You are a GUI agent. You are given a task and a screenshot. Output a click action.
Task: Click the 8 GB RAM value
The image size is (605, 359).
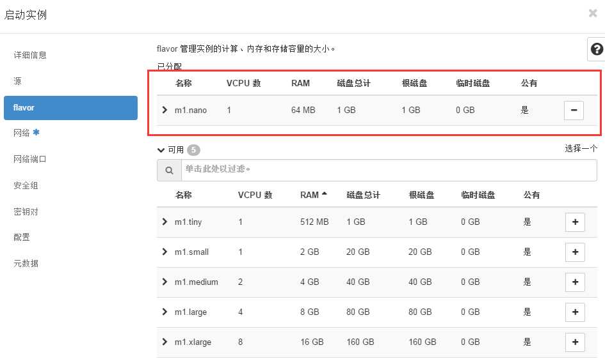pos(309,312)
